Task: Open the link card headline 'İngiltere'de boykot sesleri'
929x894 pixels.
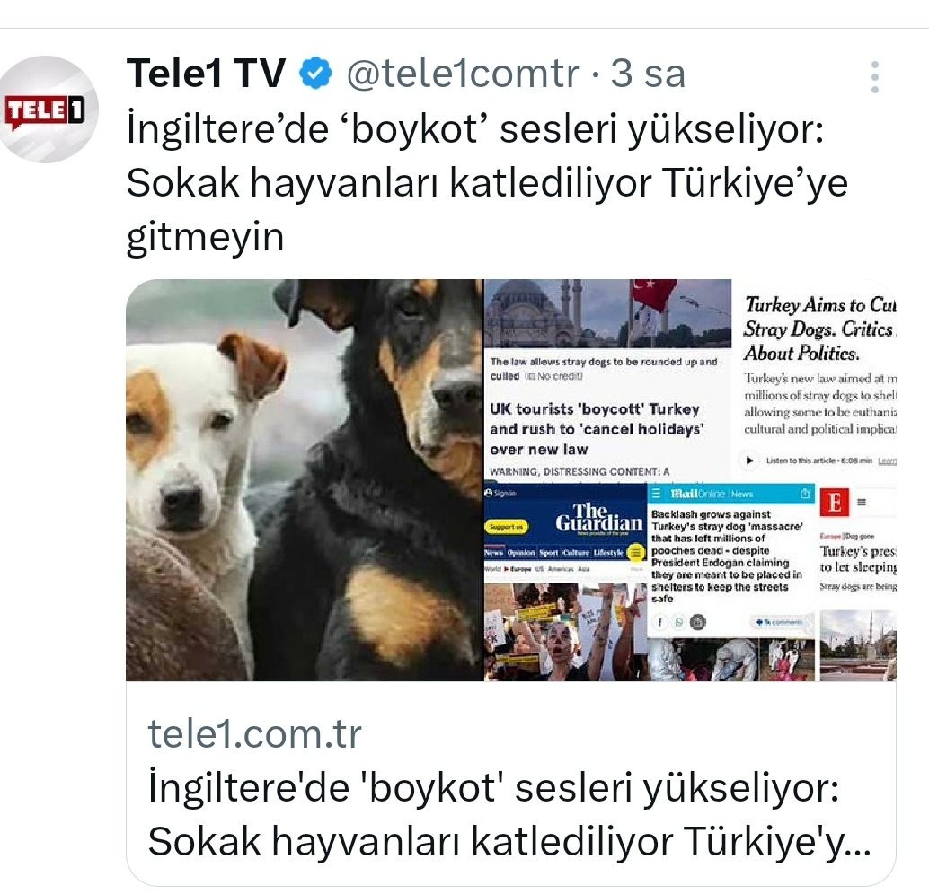Action: tap(509, 815)
